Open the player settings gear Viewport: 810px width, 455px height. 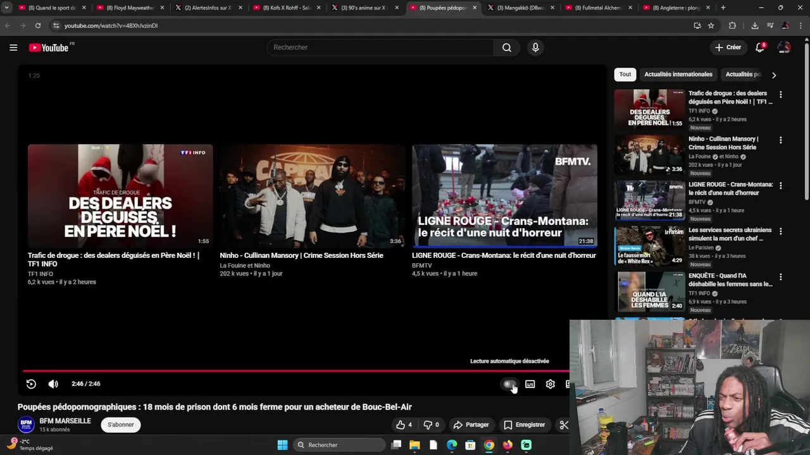(551, 384)
